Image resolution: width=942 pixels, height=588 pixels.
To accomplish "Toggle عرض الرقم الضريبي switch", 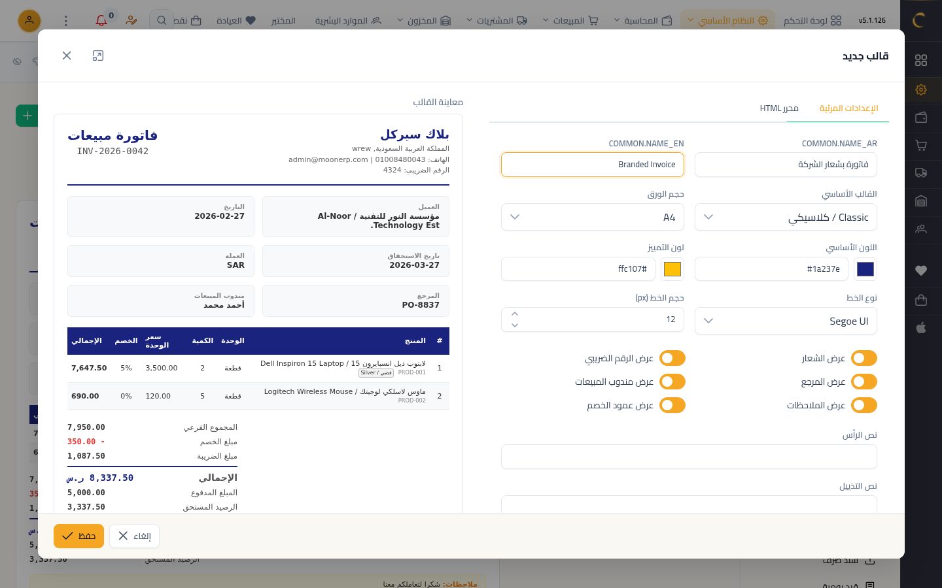I will 672,358.
